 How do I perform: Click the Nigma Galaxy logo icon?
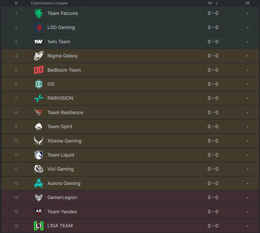click(39, 56)
